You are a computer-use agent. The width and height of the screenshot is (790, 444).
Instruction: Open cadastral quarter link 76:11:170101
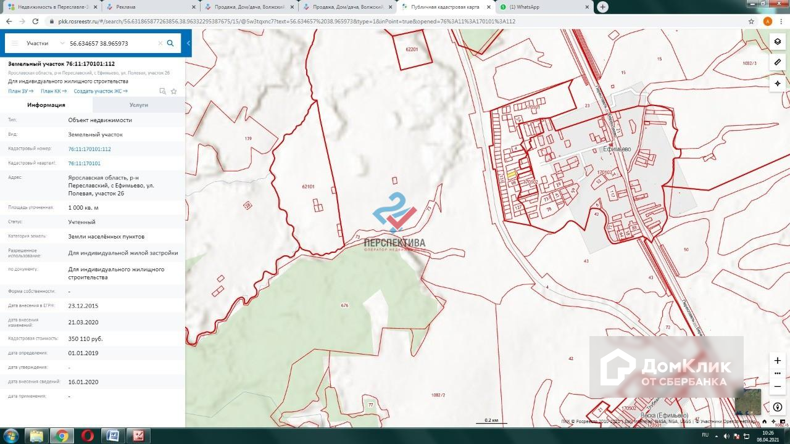pyautogui.click(x=84, y=163)
